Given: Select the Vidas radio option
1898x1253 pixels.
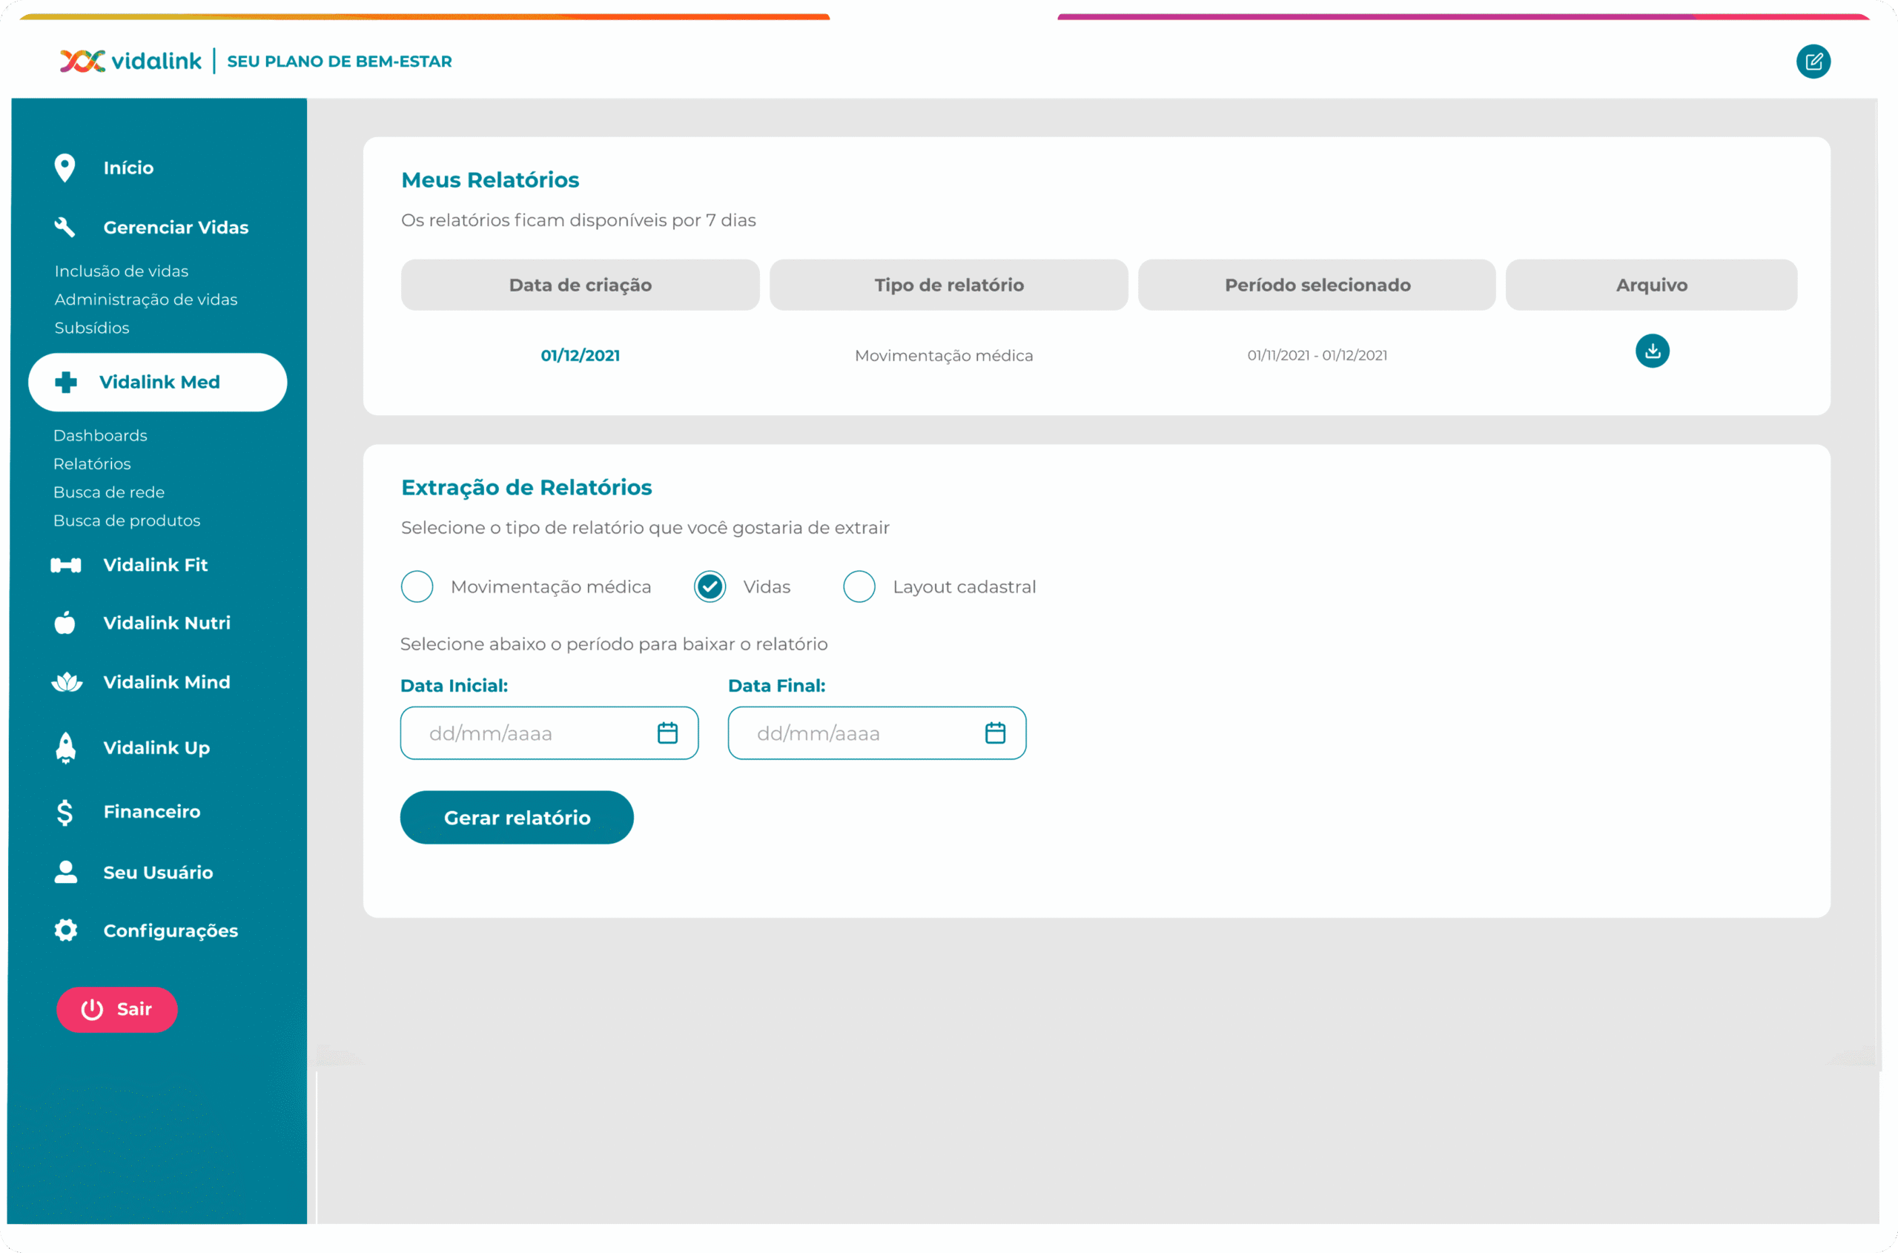Looking at the screenshot, I should click(710, 586).
